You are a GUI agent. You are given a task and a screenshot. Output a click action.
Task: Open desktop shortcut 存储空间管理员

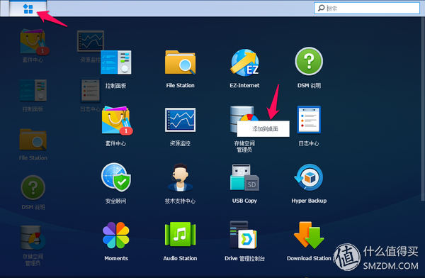(x=33, y=238)
